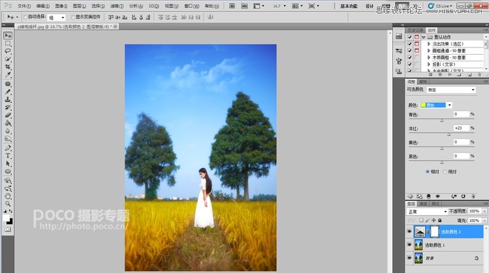Select the Crop tool
Image resolution: width=489 pixels, height=273 pixels.
pos(8,66)
